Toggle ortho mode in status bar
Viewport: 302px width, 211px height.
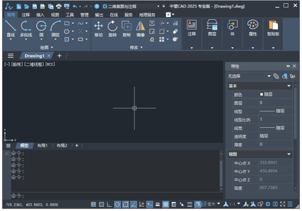tap(109, 204)
